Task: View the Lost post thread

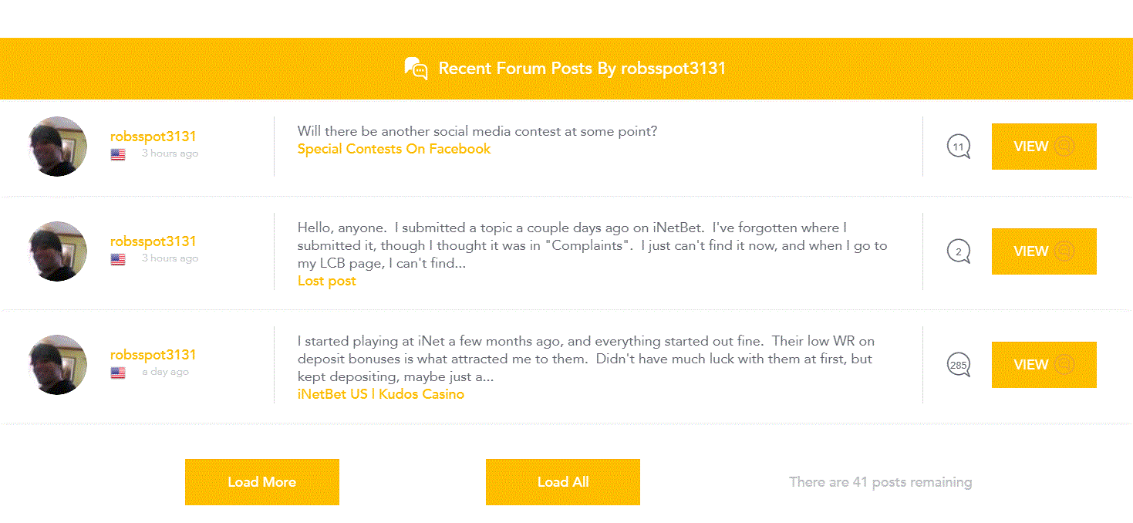Action: [1044, 251]
